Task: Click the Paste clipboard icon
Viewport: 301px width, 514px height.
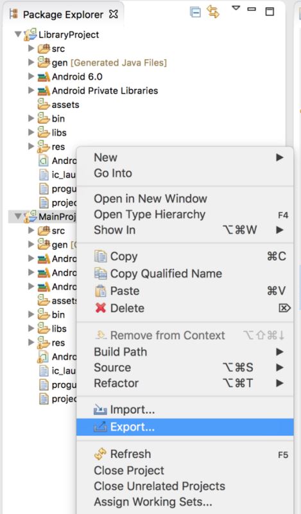Action: click(101, 291)
